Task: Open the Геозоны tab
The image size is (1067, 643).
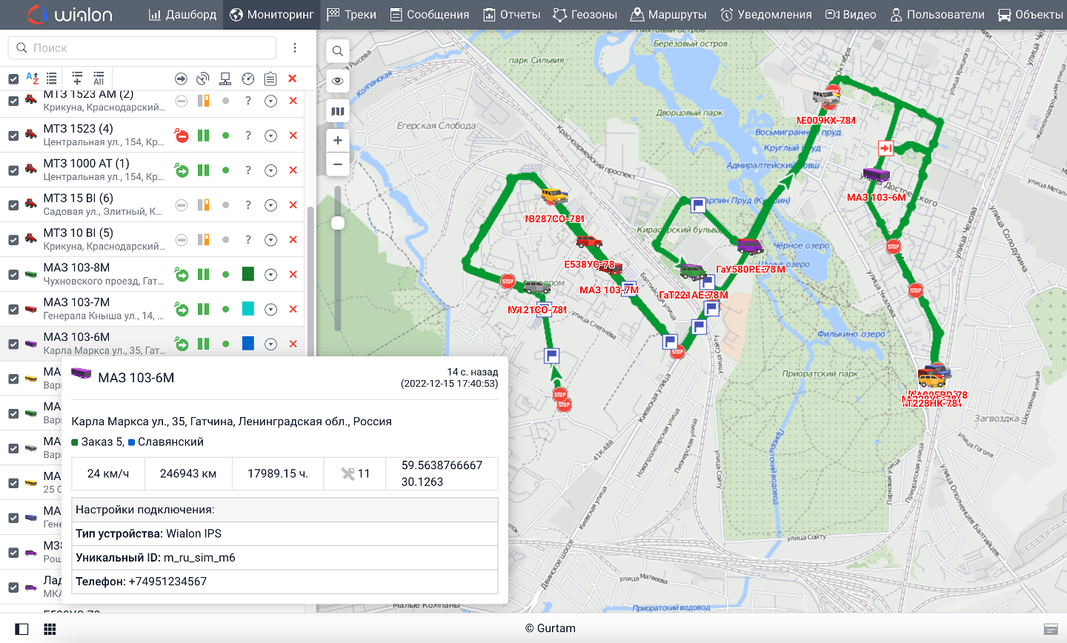Action: [x=585, y=15]
